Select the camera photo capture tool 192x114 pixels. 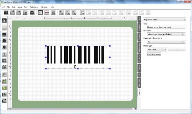4,94
